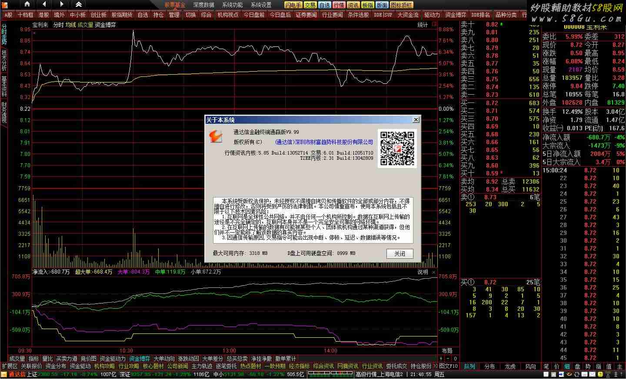Click the 行情 toolbar button
Screen dimensions: 626x379
tap(339, 5)
